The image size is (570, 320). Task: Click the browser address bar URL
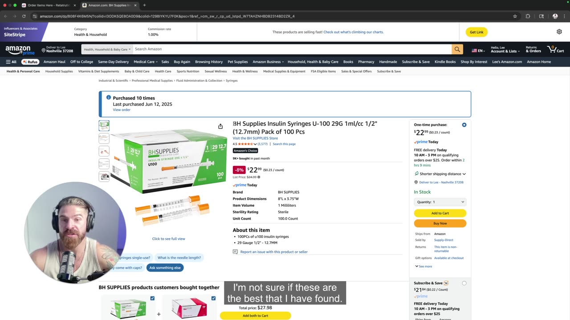167,16
